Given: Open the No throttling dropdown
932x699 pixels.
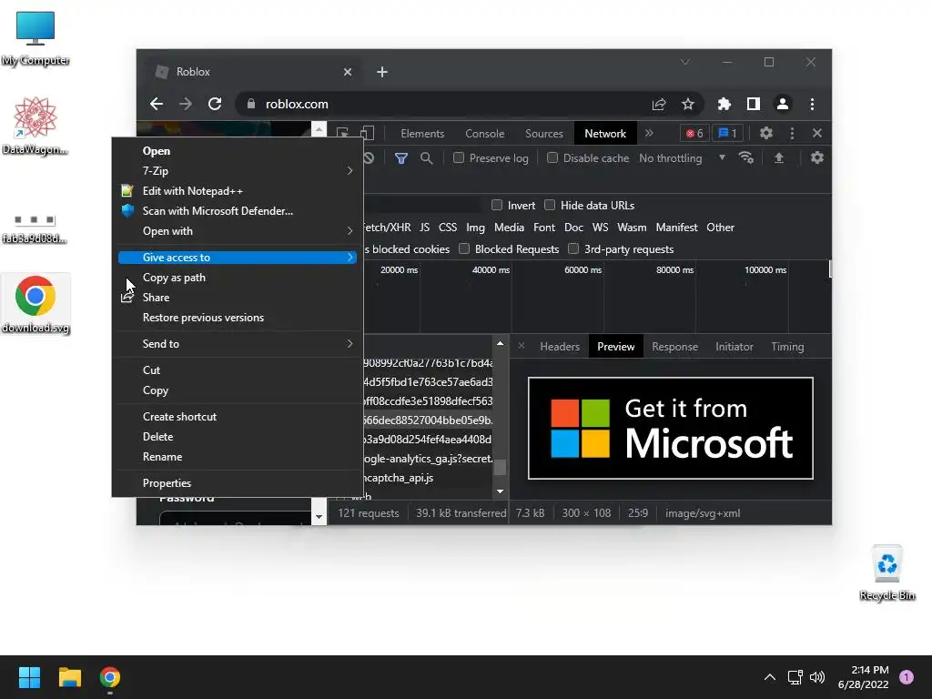Looking at the screenshot, I should 683,158.
